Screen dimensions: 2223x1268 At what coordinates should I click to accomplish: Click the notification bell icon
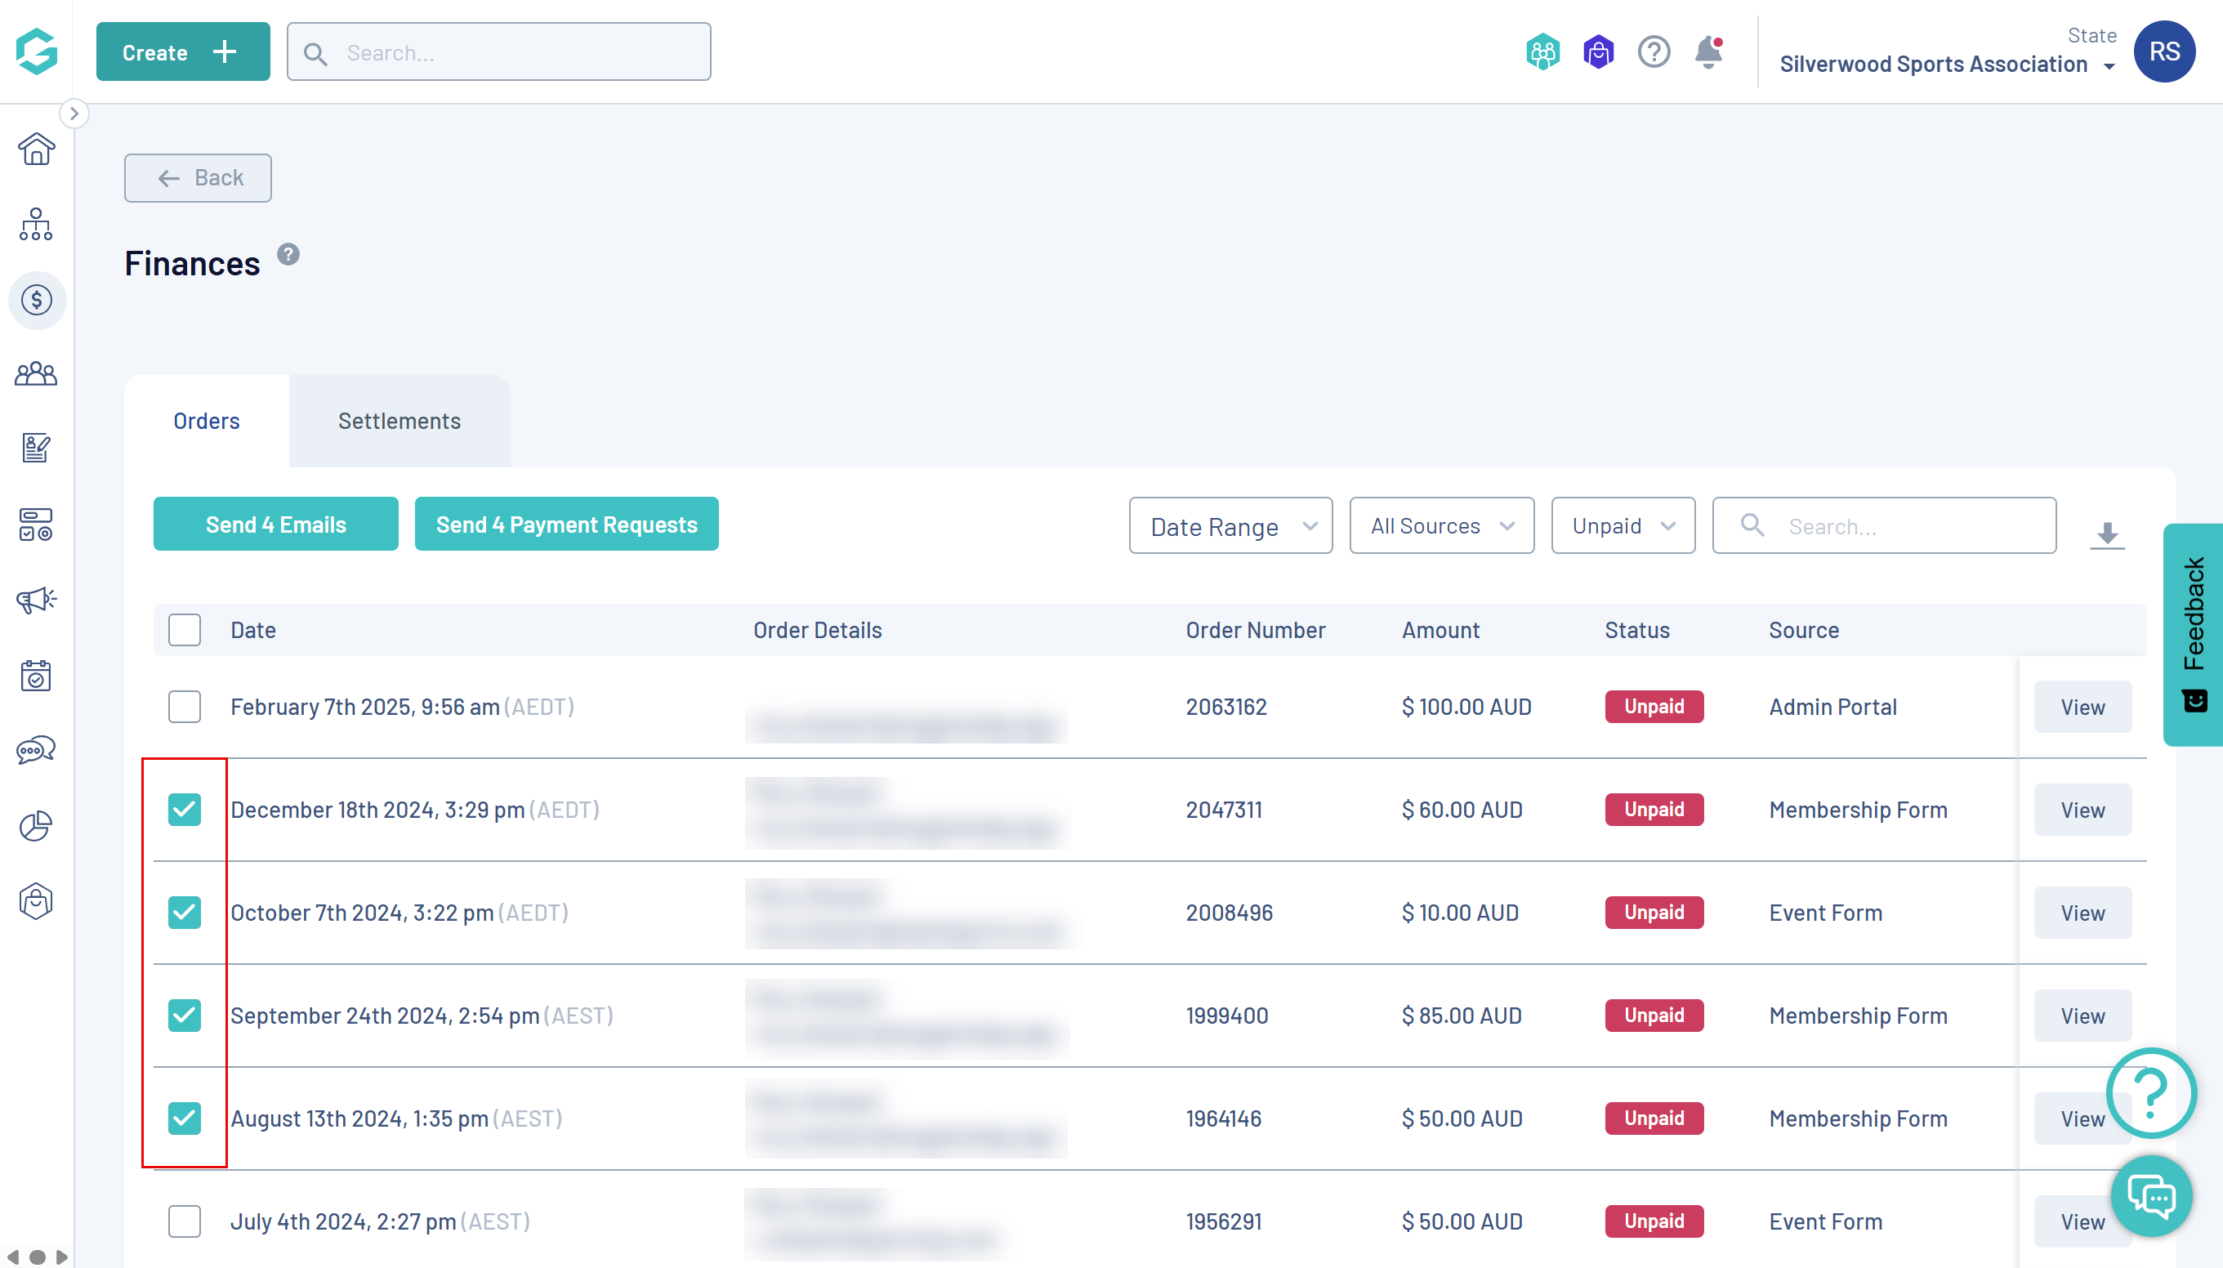[1708, 52]
